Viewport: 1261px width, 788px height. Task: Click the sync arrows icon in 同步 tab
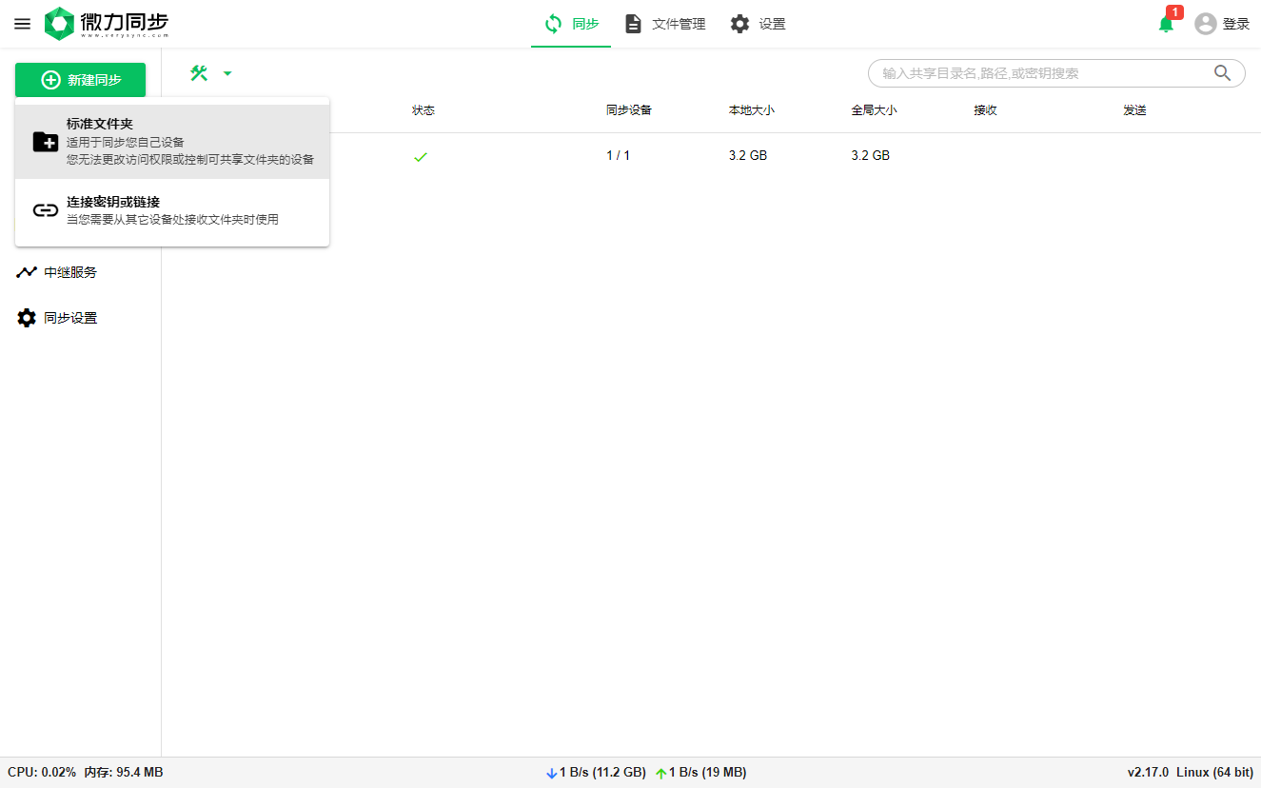(553, 24)
